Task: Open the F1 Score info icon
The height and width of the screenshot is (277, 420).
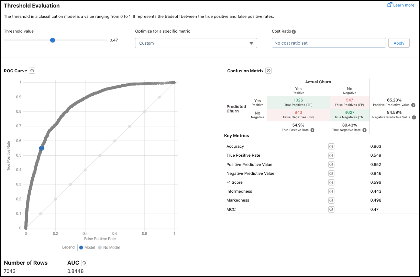Action: click(331, 182)
